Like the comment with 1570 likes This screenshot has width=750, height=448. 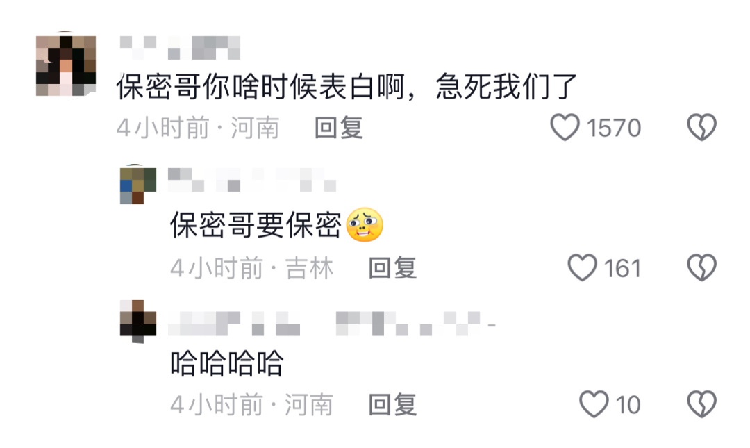565,127
